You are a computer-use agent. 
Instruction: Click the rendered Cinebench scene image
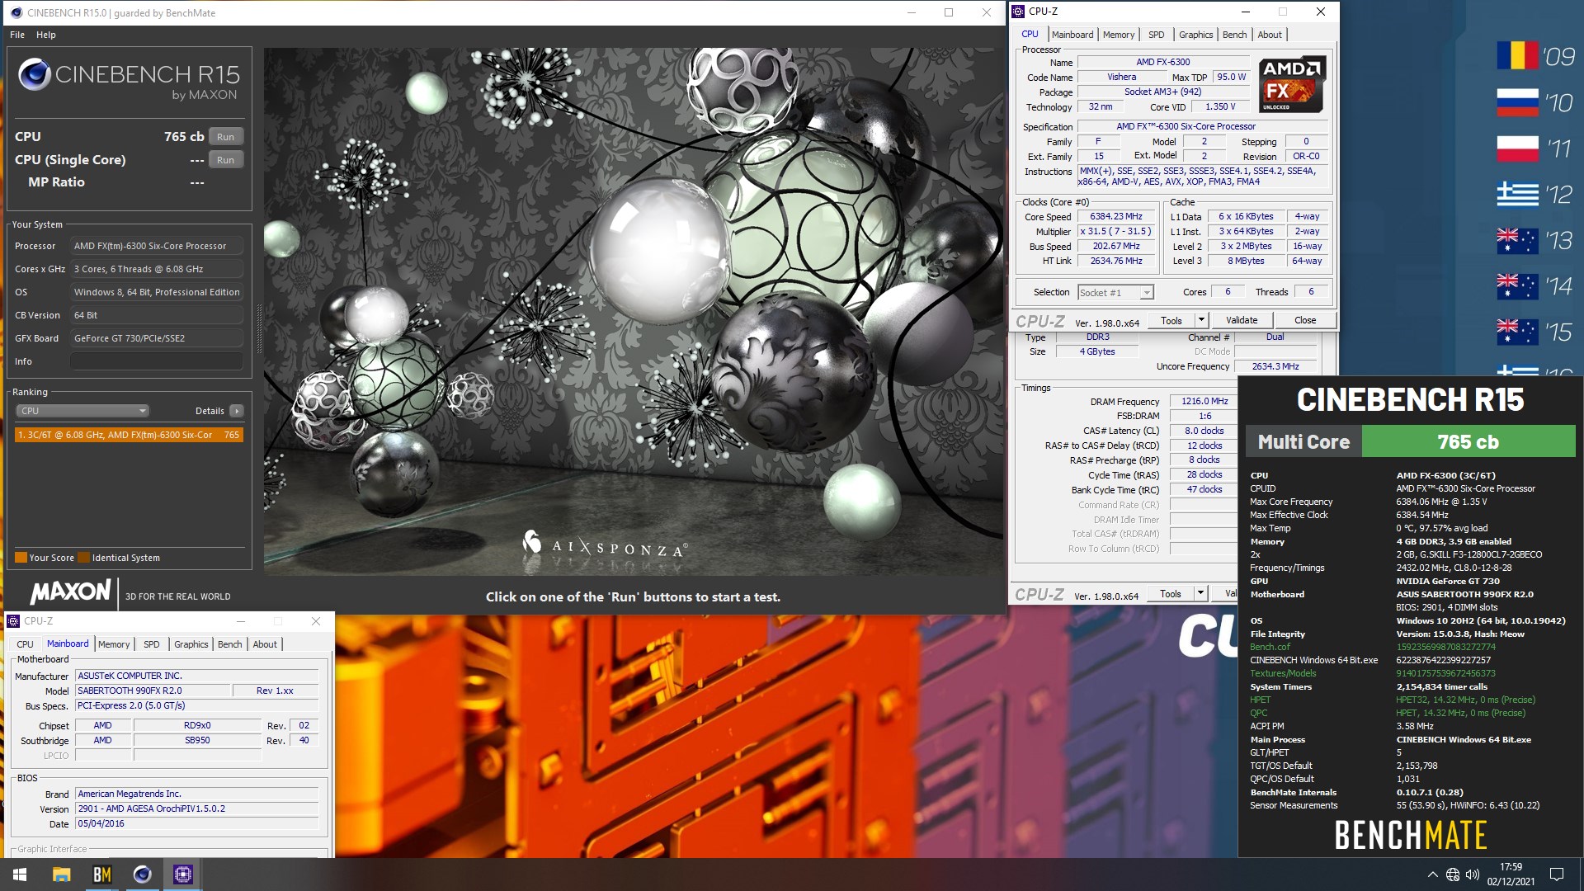click(x=634, y=312)
